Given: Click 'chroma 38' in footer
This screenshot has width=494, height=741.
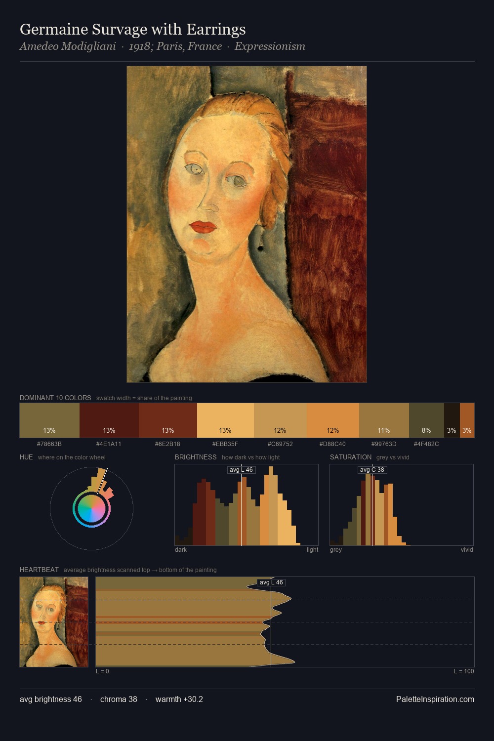Looking at the screenshot, I should [x=119, y=700].
